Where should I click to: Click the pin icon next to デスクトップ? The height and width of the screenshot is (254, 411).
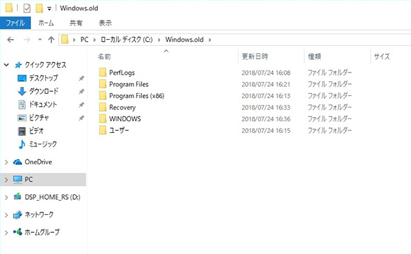[82, 78]
